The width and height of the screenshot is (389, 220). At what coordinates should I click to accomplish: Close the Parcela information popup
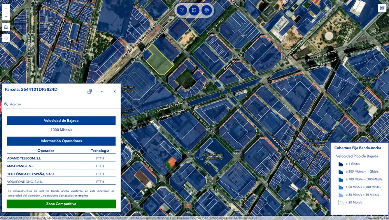pyautogui.click(x=114, y=92)
